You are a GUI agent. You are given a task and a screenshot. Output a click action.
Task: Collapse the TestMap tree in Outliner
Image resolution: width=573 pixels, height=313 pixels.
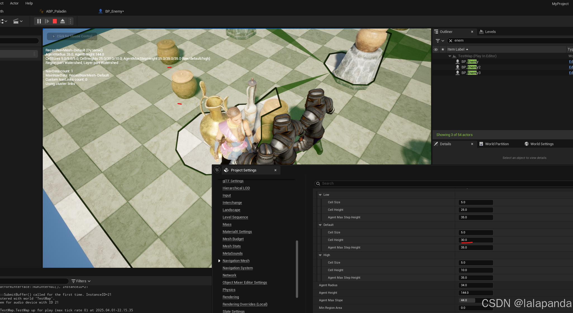(450, 56)
